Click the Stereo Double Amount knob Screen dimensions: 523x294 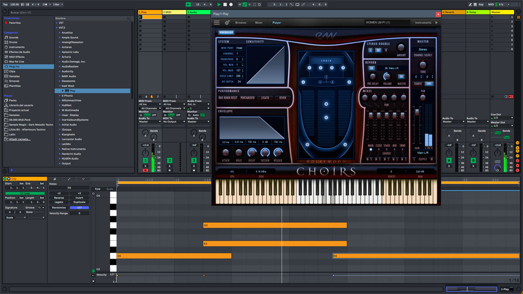(401, 47)
